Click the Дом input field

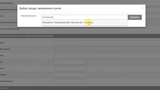click(70, 62)
